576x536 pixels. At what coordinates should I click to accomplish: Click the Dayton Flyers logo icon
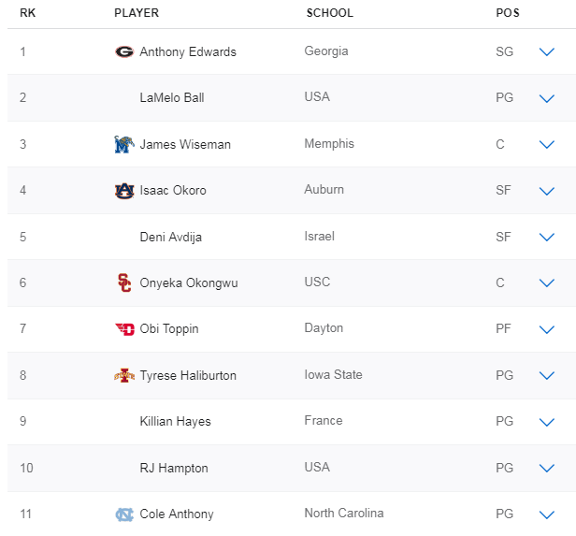pos(123,329)
